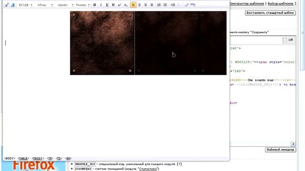Click the [?] help link for $MODULE_ID$
305x171 pixels.
click(179, 164)
